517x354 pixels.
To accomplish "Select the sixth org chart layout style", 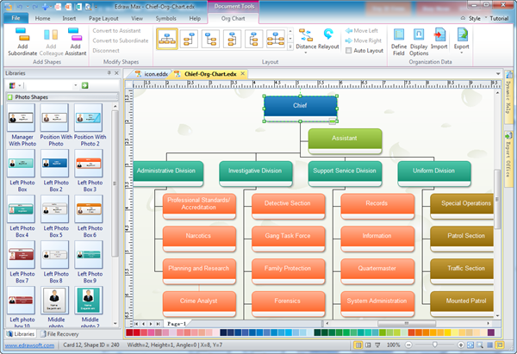I will click(x=276, y=39).
